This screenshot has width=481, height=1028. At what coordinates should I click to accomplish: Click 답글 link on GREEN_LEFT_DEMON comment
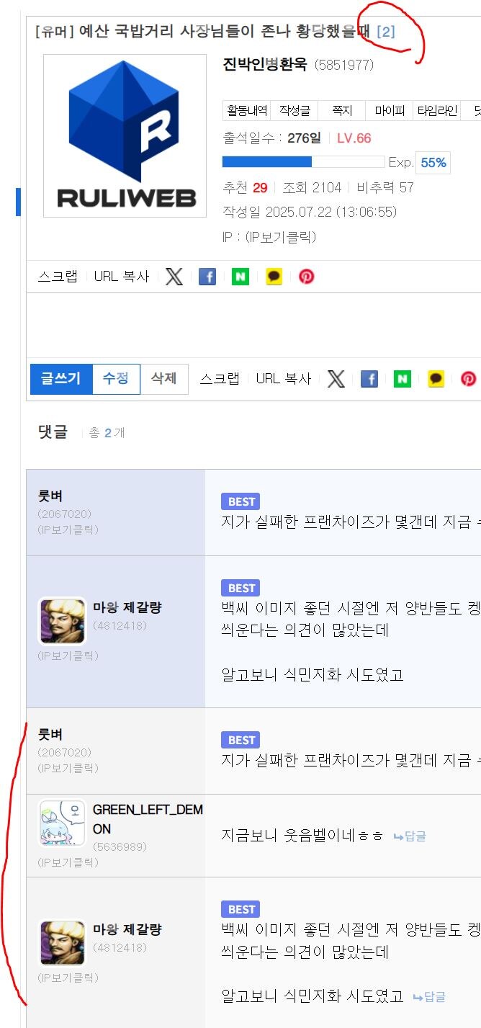coord(410,836)
